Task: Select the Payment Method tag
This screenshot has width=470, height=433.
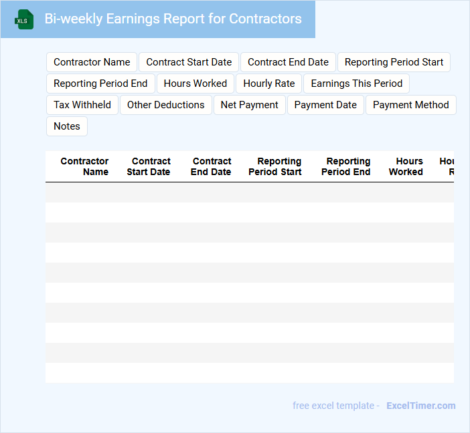Action: [x=411, y=105]
